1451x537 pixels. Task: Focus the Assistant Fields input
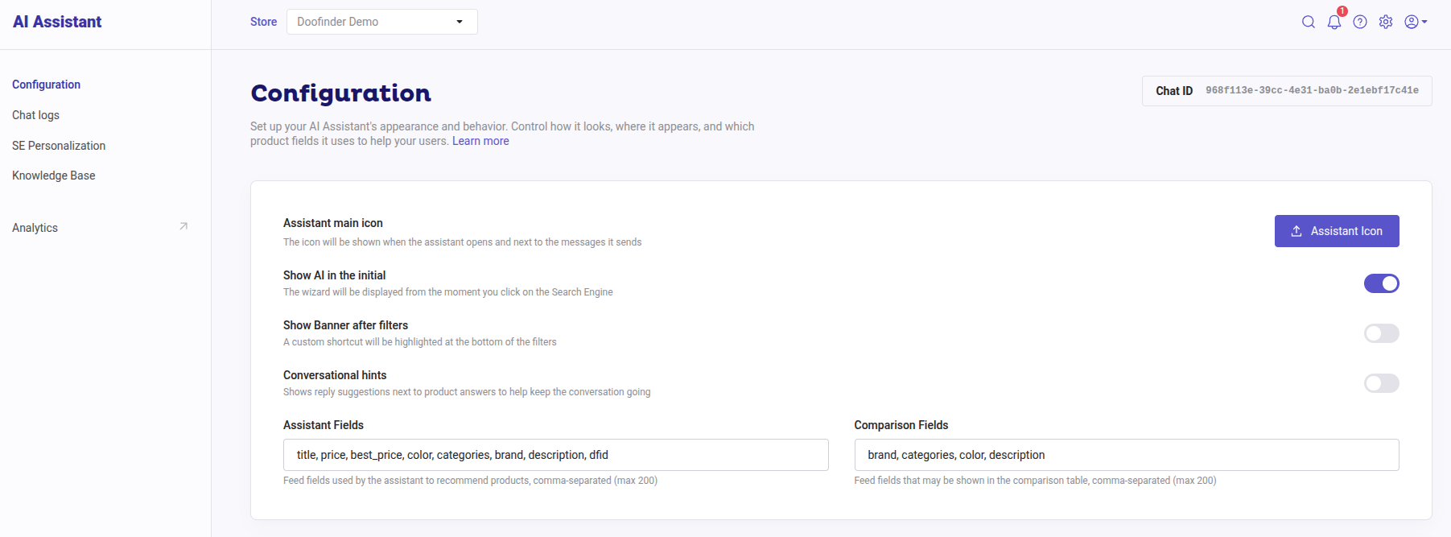coord(555,455)
